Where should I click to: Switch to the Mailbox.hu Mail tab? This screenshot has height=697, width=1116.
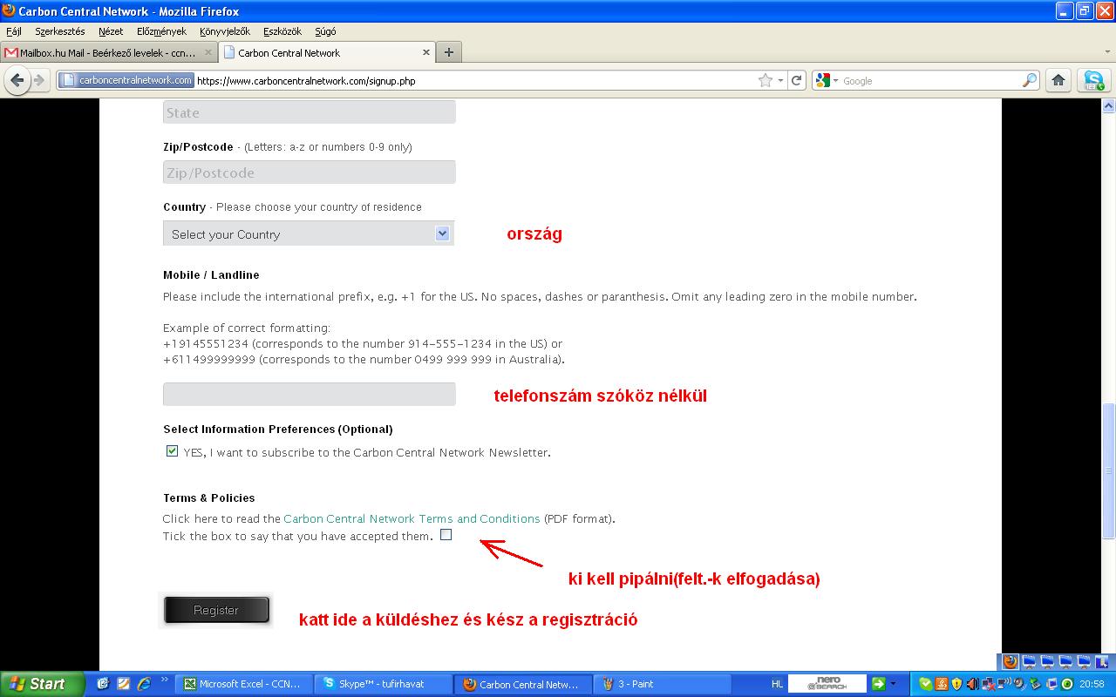point(109,52)
